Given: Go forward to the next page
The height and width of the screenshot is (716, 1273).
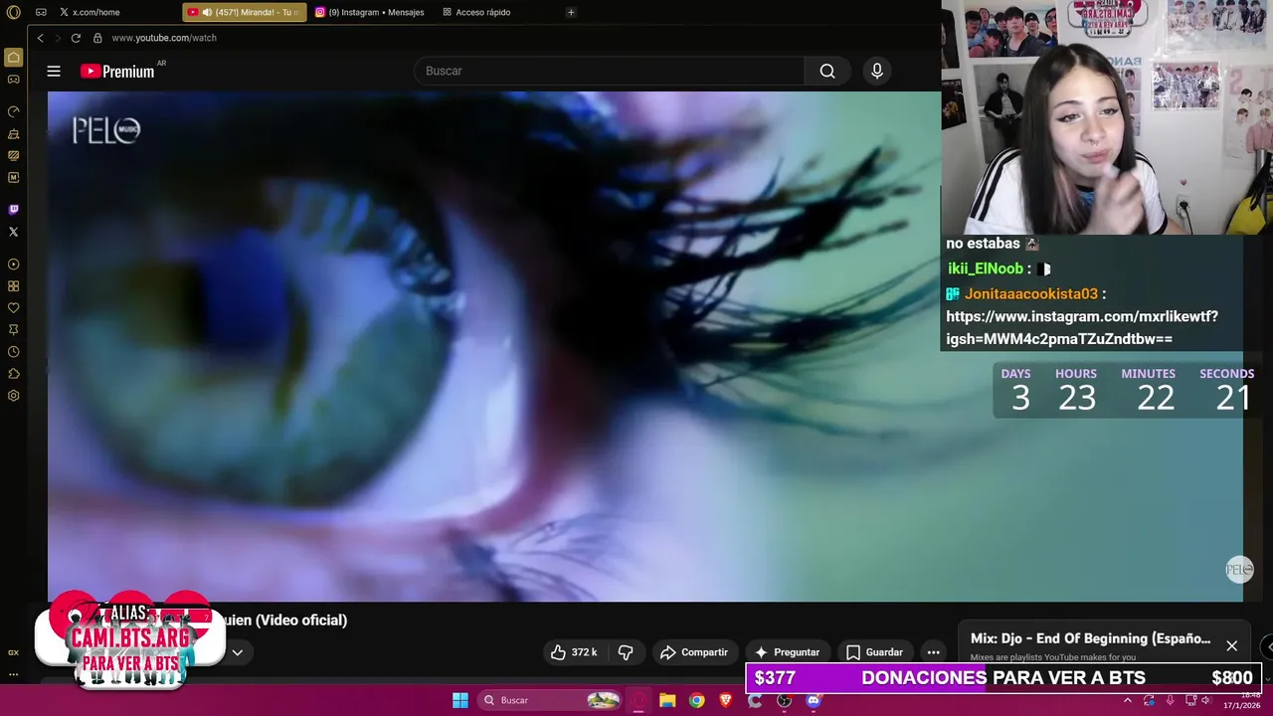Looking at the screenshot, I should pyautogui.click(x=58, y=38).
